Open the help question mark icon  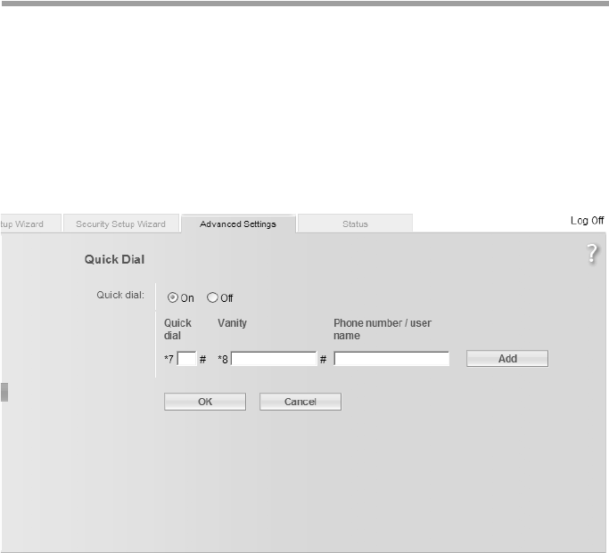[x=592, y=254]
